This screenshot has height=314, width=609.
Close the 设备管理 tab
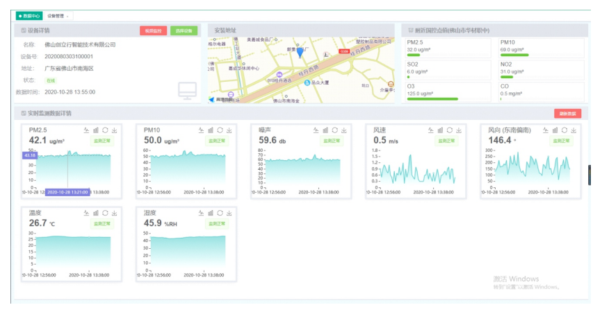click(x=68, y=15)
